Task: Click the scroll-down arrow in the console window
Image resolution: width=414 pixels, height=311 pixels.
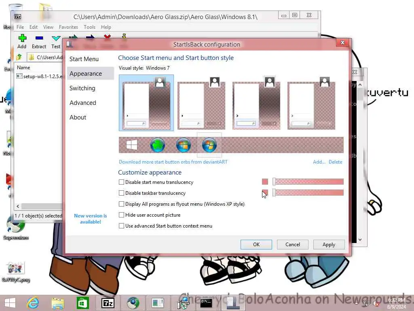Action: (360, 240)
